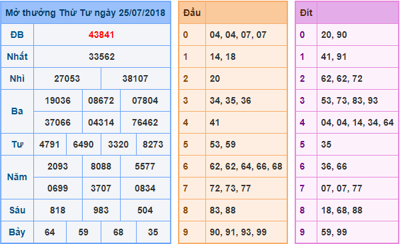
Task: Select Tư prize number 6490
Action: point(83,144)
